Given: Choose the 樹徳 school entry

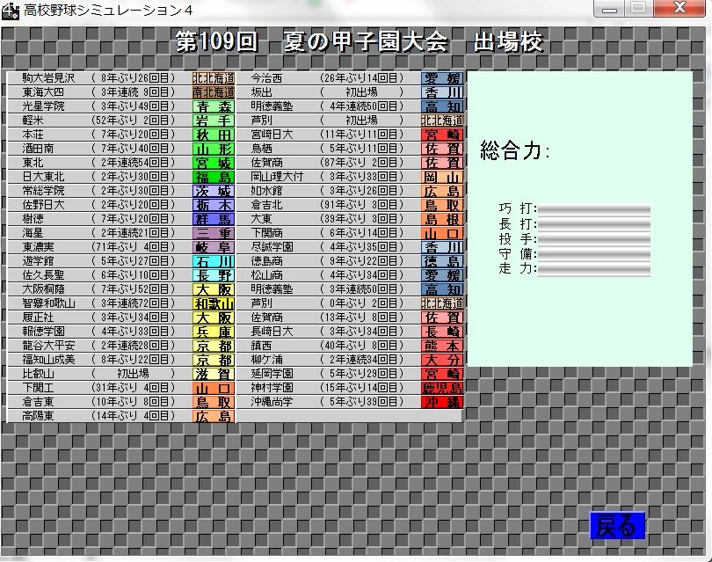Looking at the screenshot, I should (x=121, y=218).
